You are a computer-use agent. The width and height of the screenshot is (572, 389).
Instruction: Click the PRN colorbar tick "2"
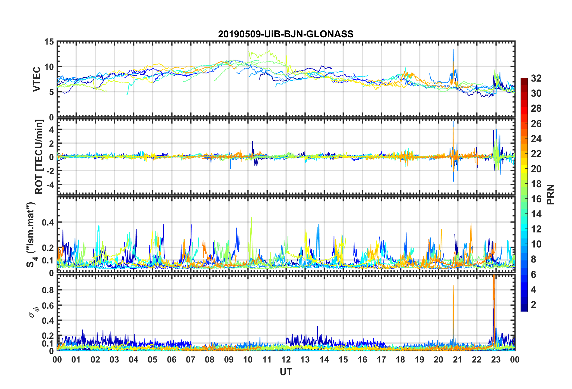(x=534, y=304)
